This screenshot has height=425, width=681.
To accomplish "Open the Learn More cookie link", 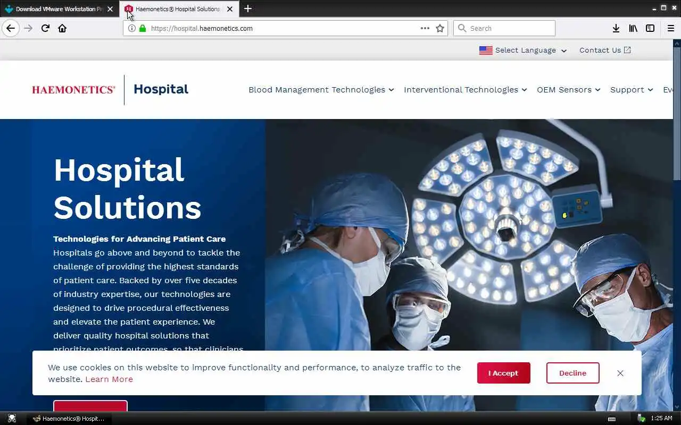I will pyautogui.click(x=109, y=379).
